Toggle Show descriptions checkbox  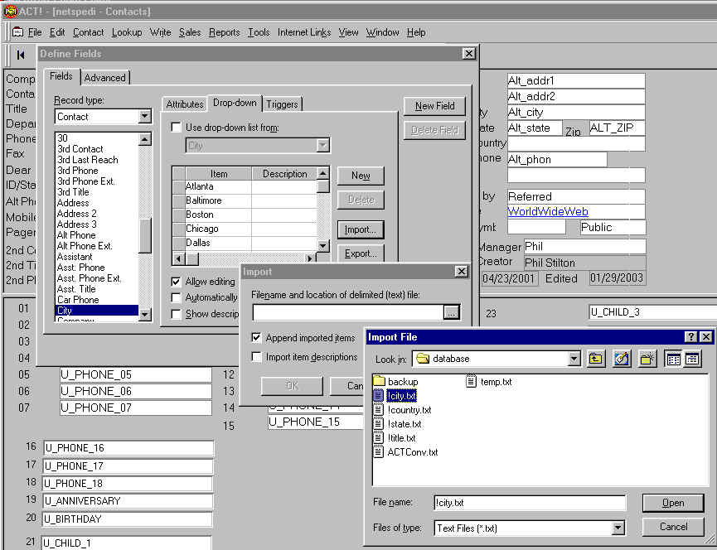point(176,314)
